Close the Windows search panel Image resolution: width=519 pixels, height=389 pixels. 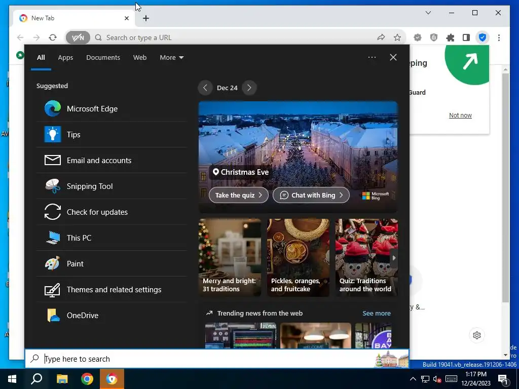pyautogui.click(x=393, y=57)
